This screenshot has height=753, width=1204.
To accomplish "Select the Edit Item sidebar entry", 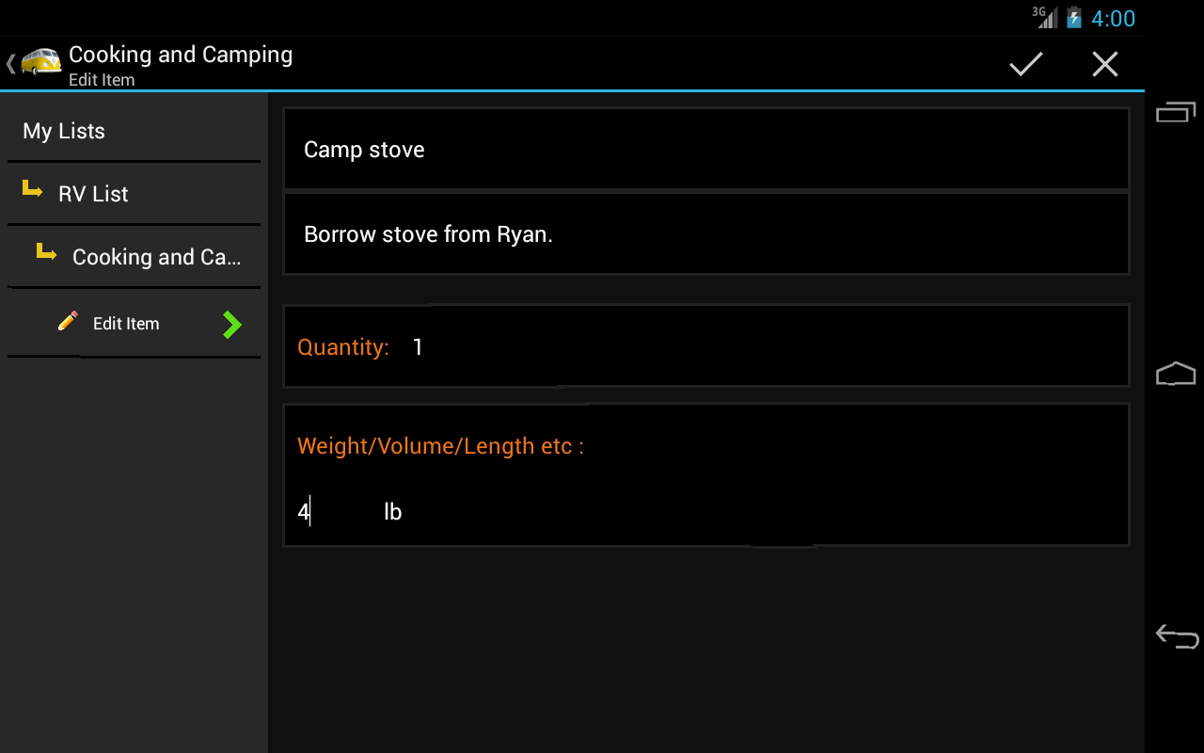I will (126, 323).
